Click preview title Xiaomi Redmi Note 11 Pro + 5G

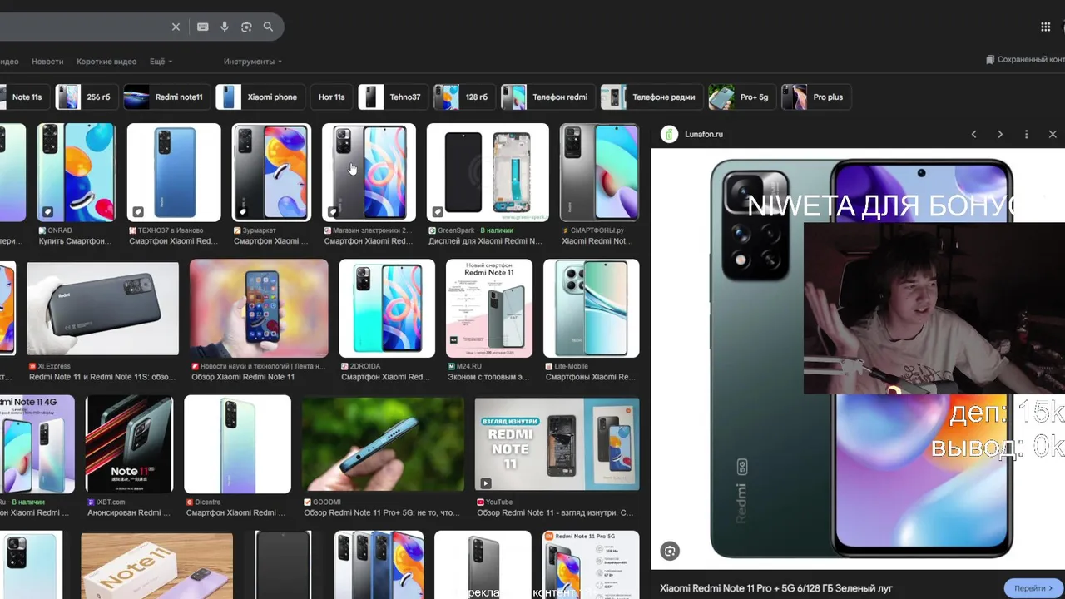776,588
